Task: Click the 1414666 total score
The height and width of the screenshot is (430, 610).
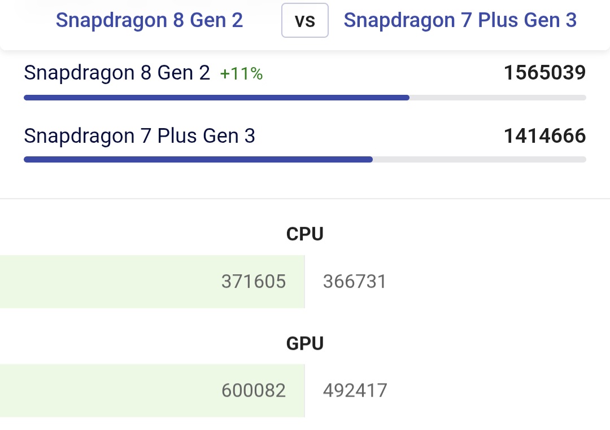Action: click(x=544, y=136)
